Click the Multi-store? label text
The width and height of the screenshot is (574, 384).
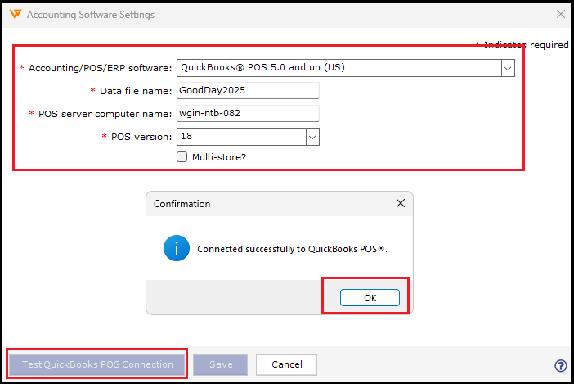coord(218,156)
